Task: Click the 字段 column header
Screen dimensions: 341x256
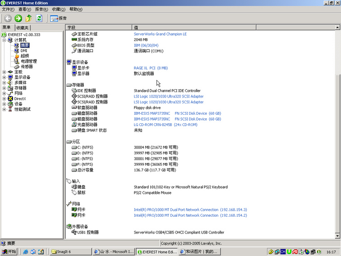Action: coord(99,28)
